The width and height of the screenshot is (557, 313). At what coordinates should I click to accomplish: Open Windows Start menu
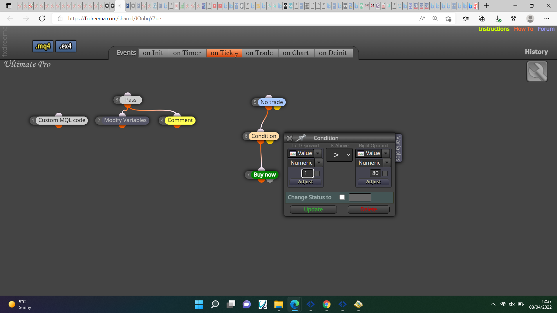[x=199, y=304]
